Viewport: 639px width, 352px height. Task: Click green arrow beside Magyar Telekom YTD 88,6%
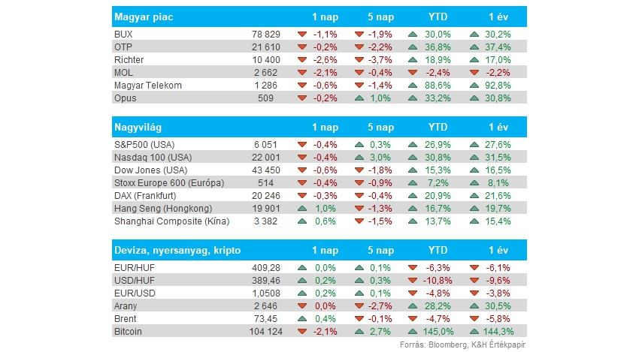point(413,86)
